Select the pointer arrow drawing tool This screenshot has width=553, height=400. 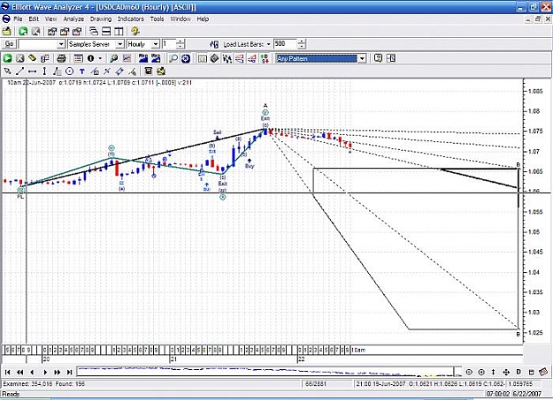click(x=7, y=72)
